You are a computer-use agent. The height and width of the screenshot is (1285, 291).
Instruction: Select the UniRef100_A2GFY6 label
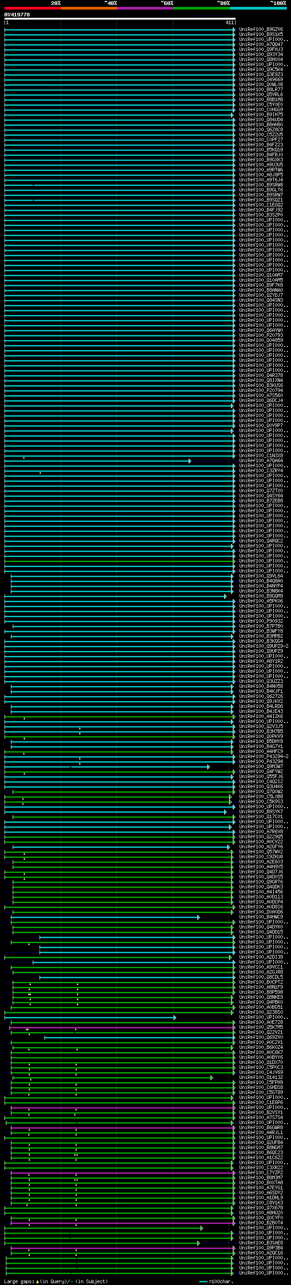click(x=261, y=846)
